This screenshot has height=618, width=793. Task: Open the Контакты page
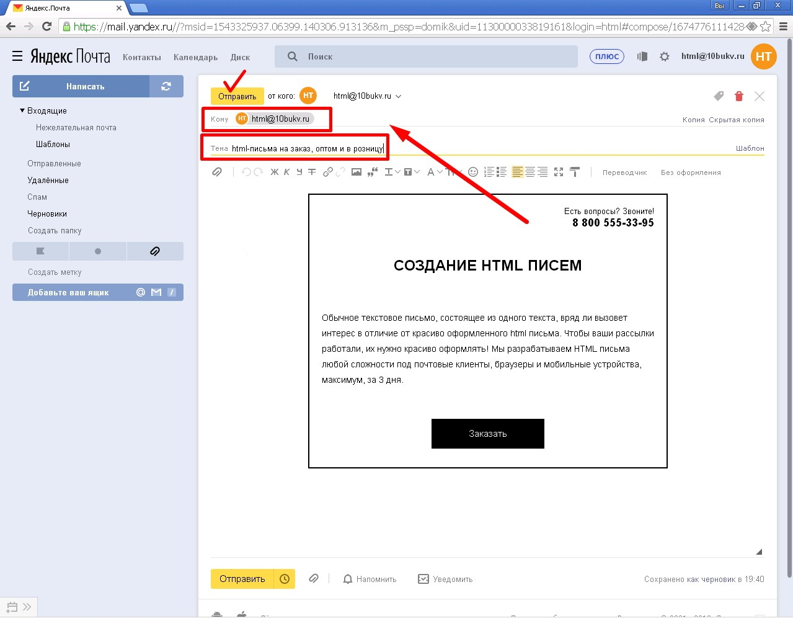click(x=142, y=57)
